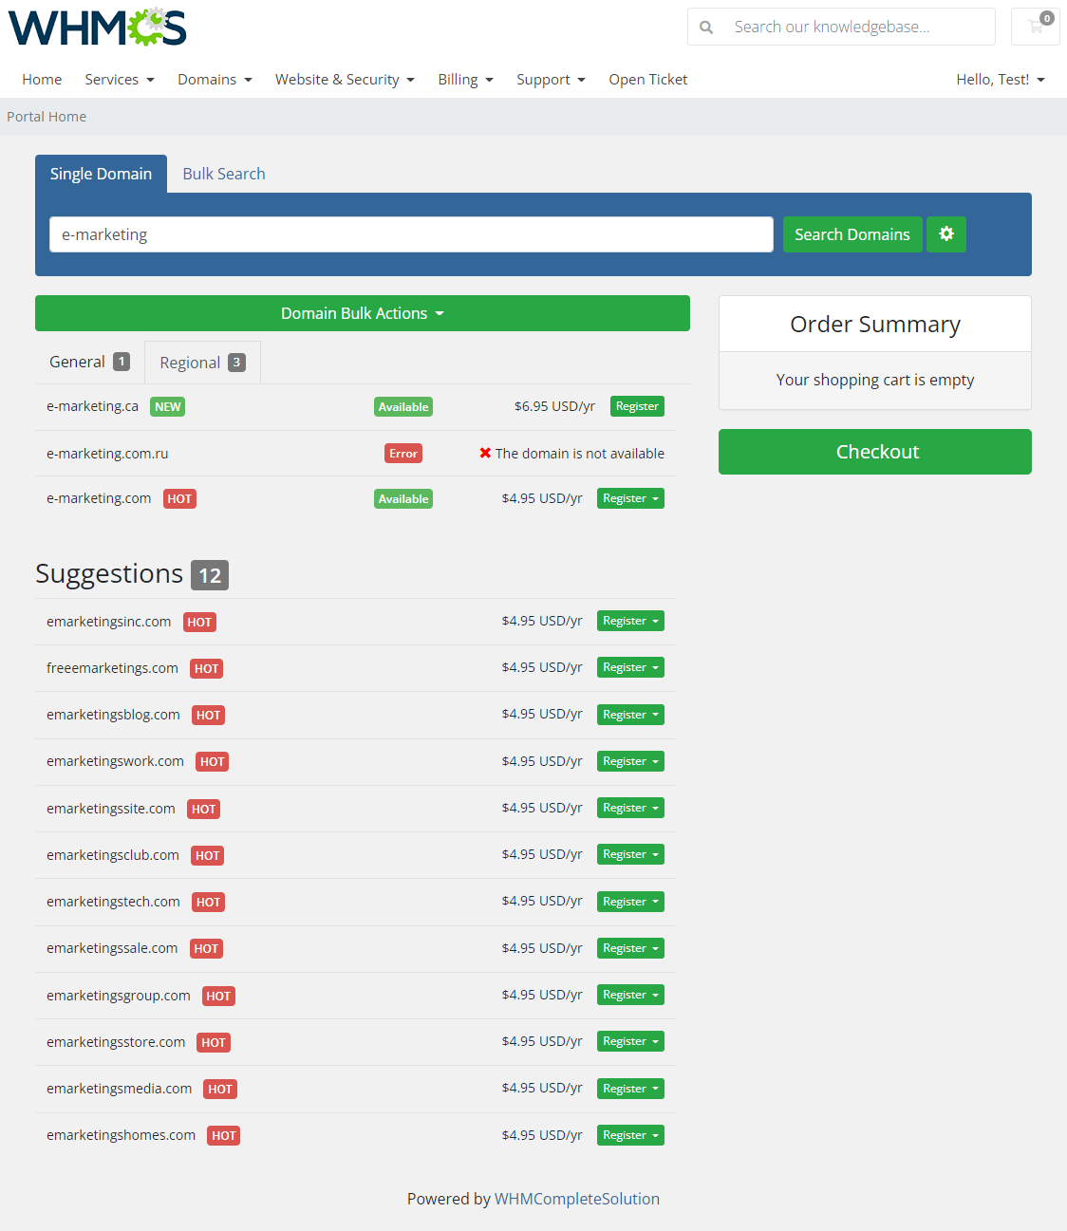The height and width of the screenshot is (1231, 1067).
Task: Open Register dropdown for emarketingsinc.com
Action: pos(630,621)
